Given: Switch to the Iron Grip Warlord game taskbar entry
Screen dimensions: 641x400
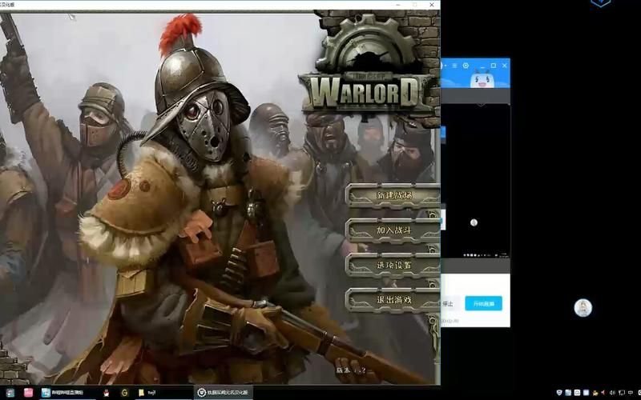Looking at the screenshot, I should pyautogui.click(x=224, y=393).
